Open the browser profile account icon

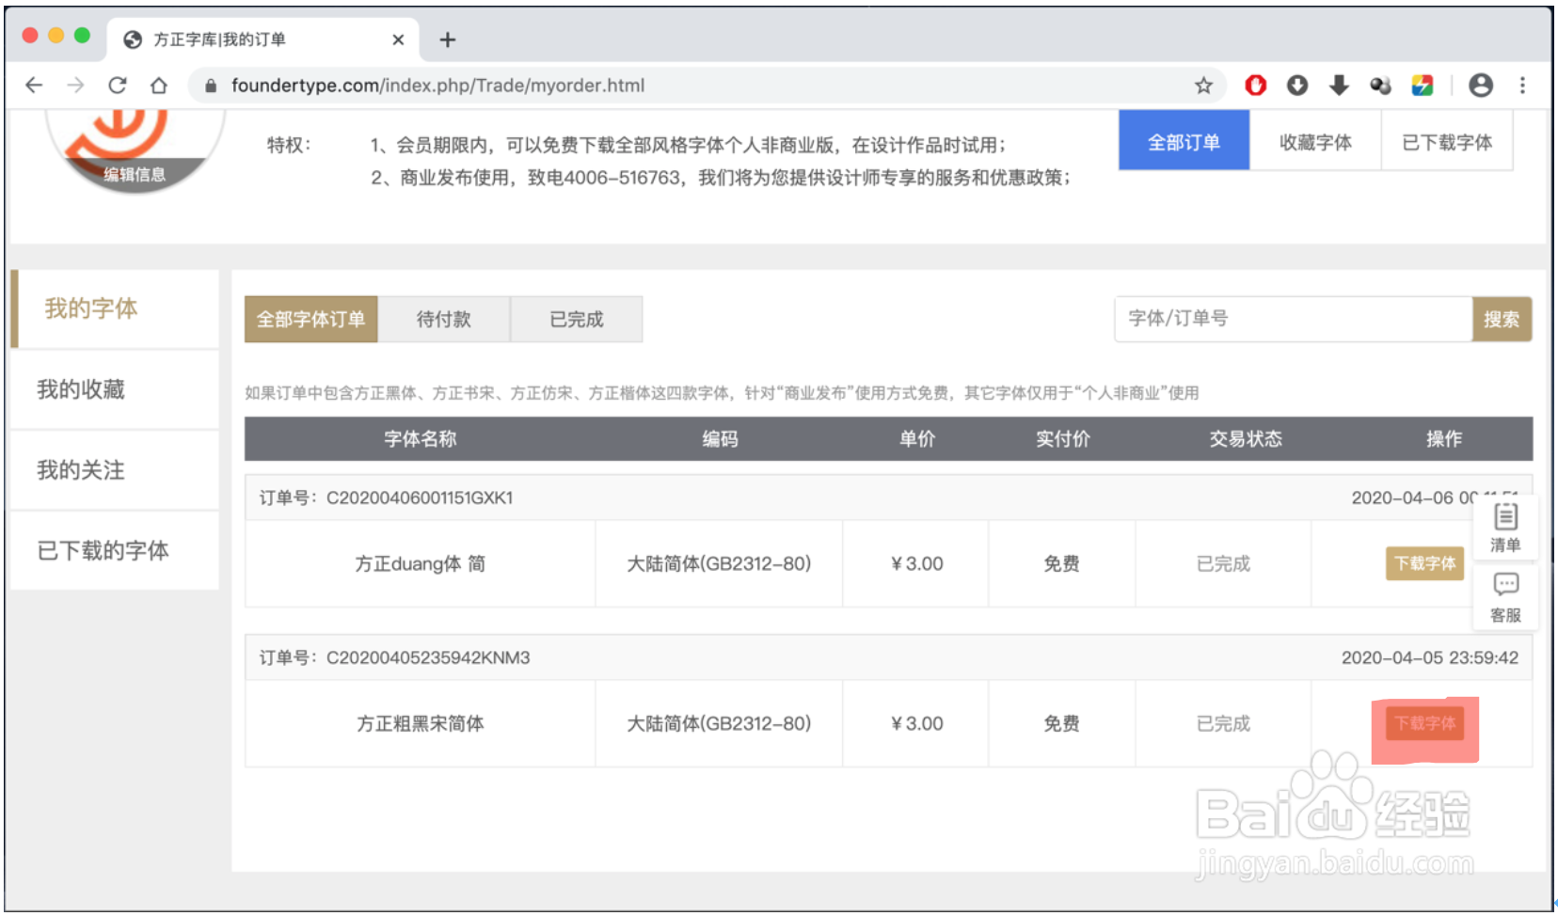1481,86
